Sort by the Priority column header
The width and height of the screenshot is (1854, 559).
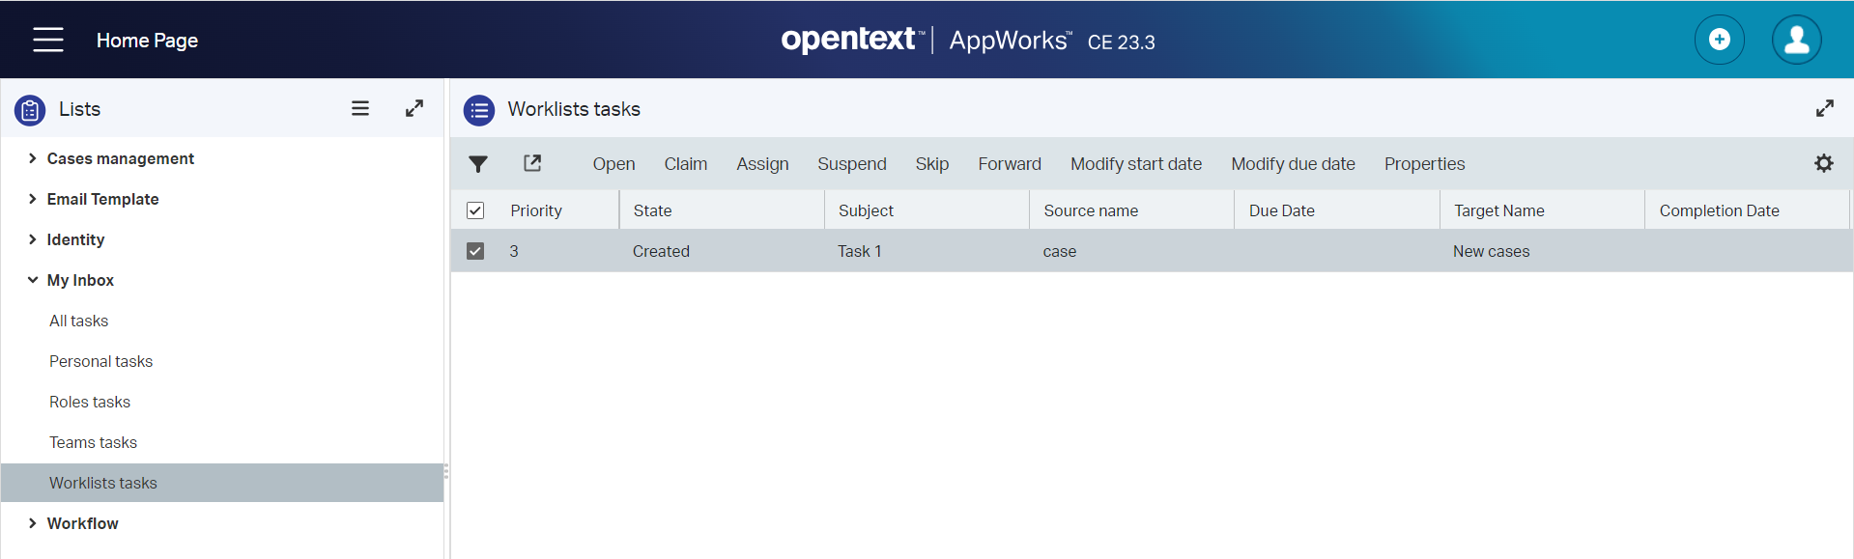tap(536, 210)
